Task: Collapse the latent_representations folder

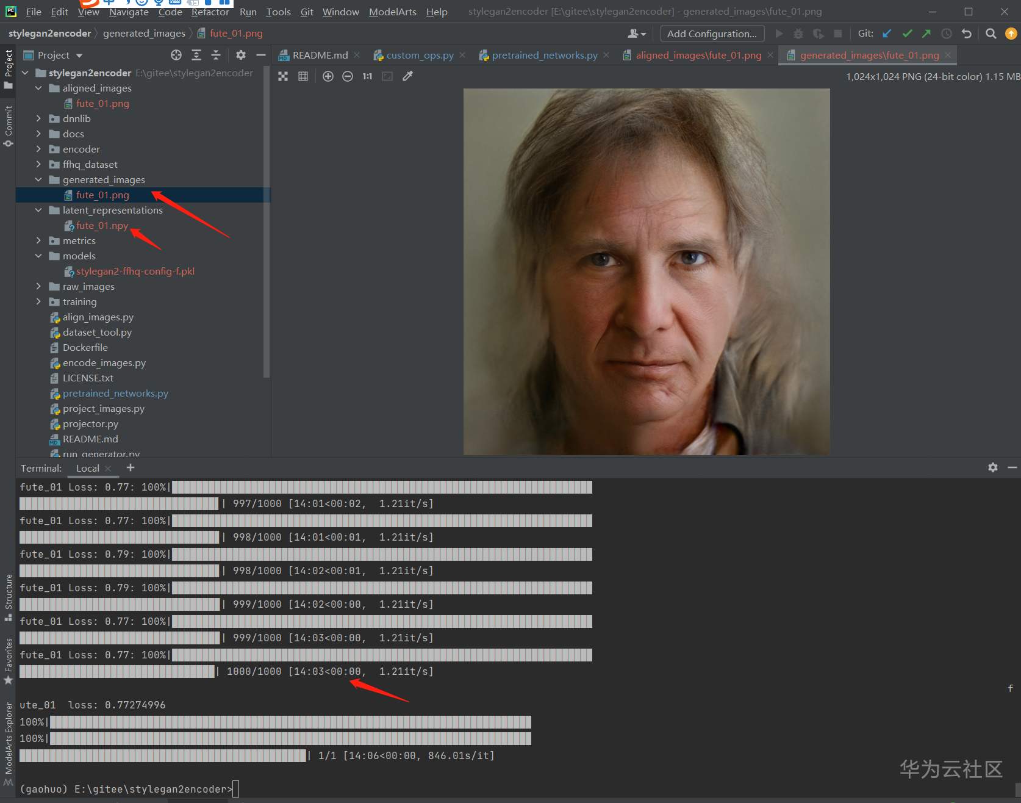Action: [38, 210]
